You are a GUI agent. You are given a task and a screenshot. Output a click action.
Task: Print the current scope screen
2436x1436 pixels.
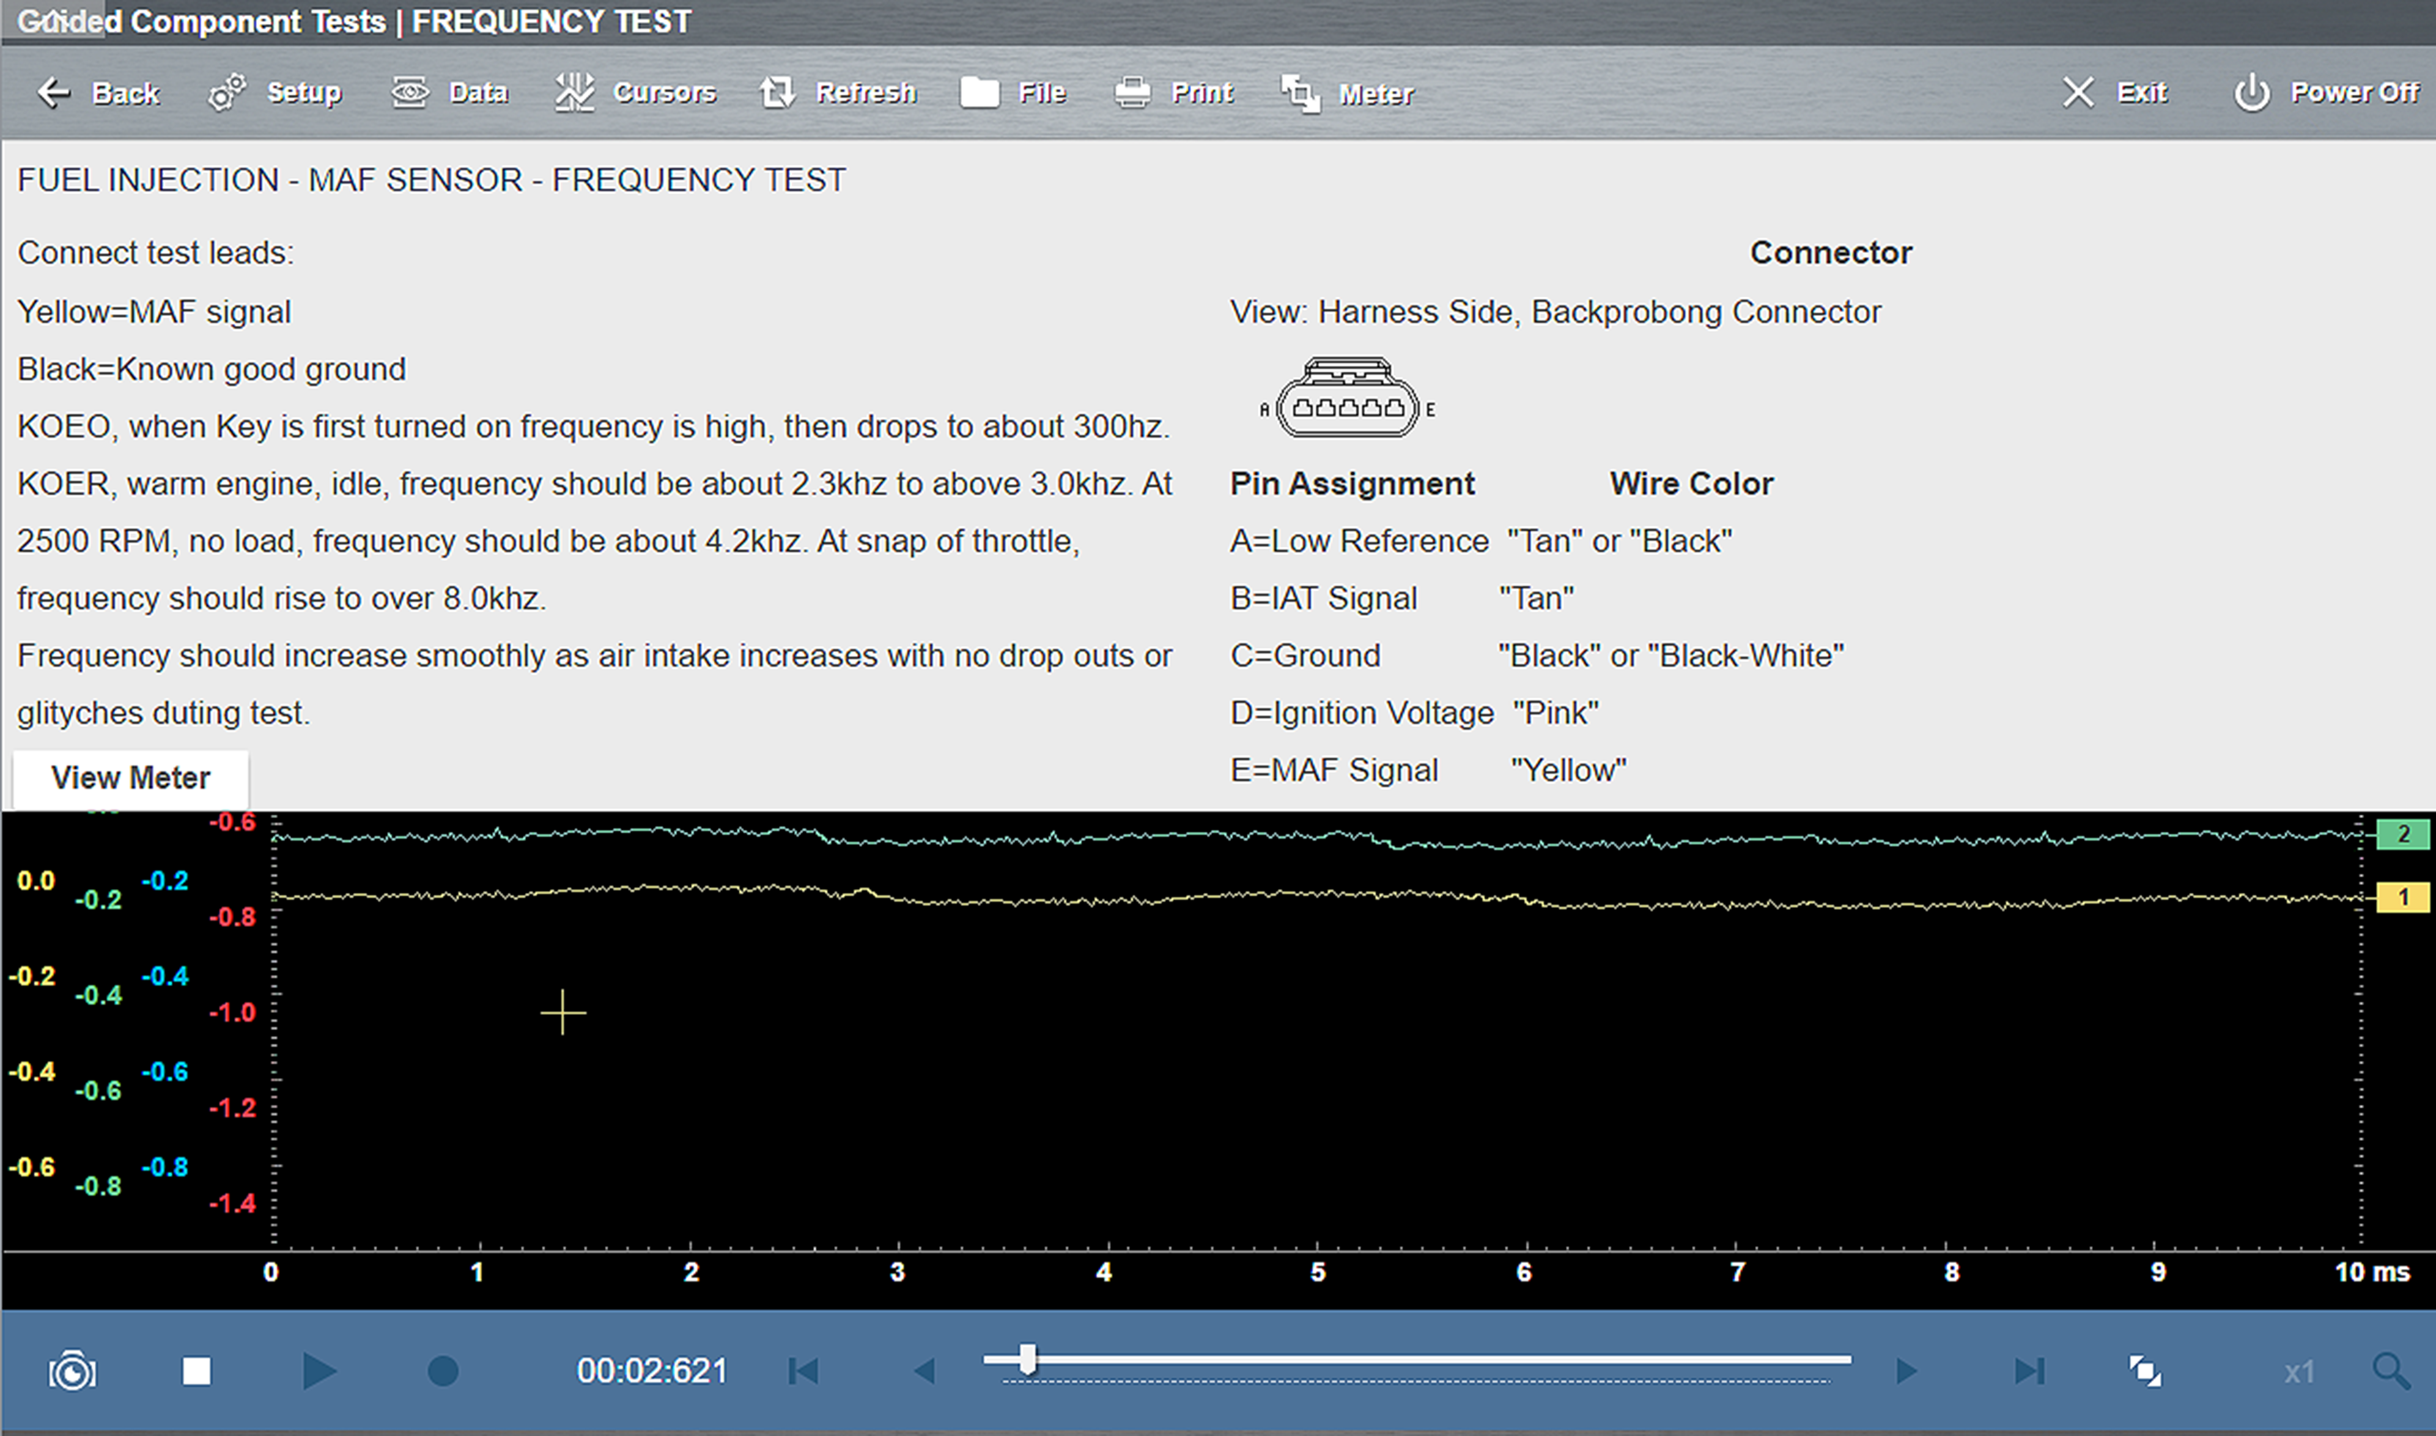click(x=1132, y=93)
